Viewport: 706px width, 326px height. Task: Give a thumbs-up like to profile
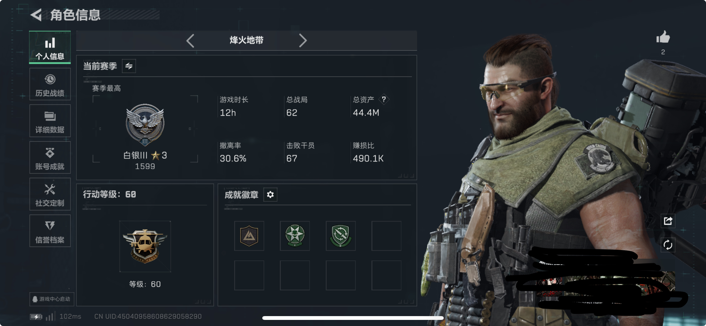pyautogui.click(x=663, y=37)
